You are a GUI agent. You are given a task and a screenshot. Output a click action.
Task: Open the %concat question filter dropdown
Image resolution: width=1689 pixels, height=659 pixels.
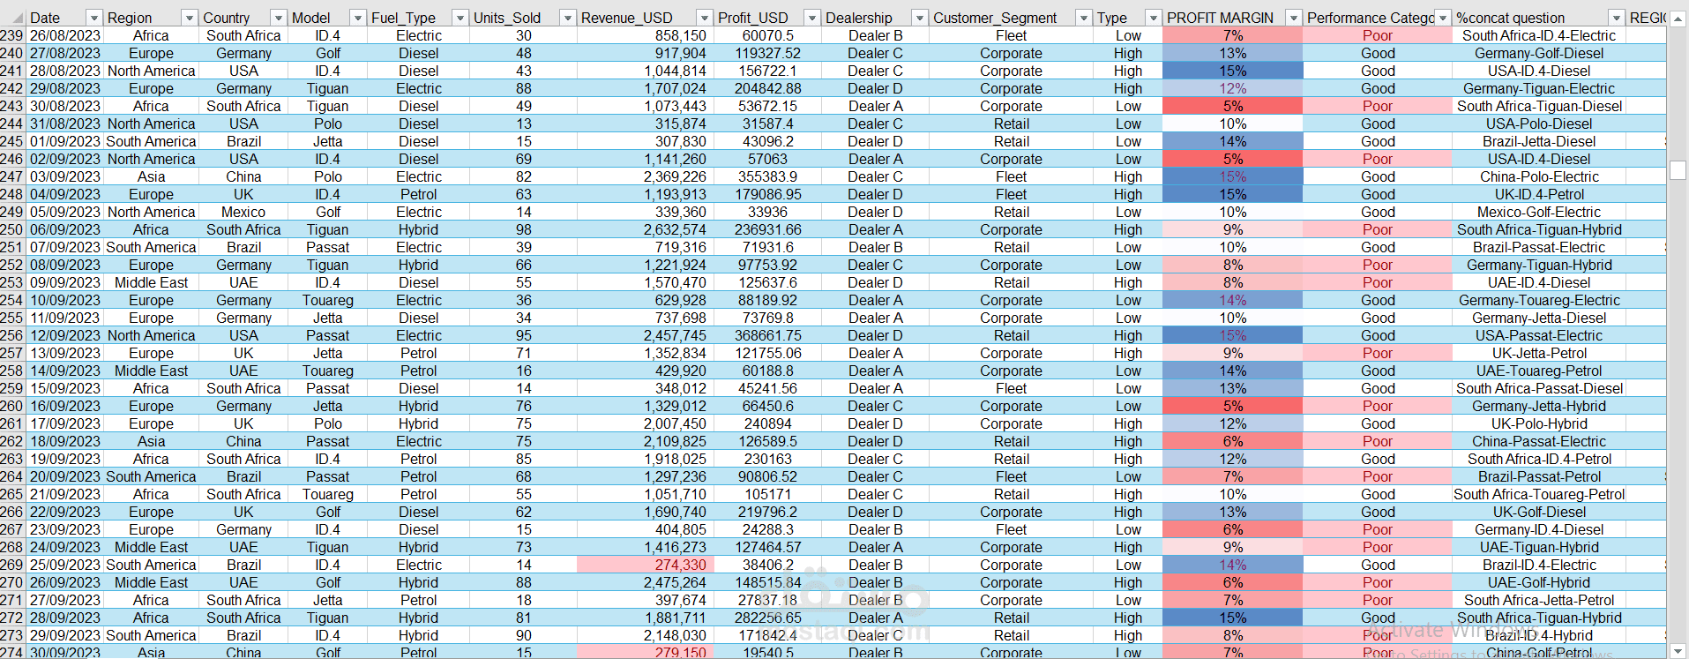click(x=1617, y=18)
